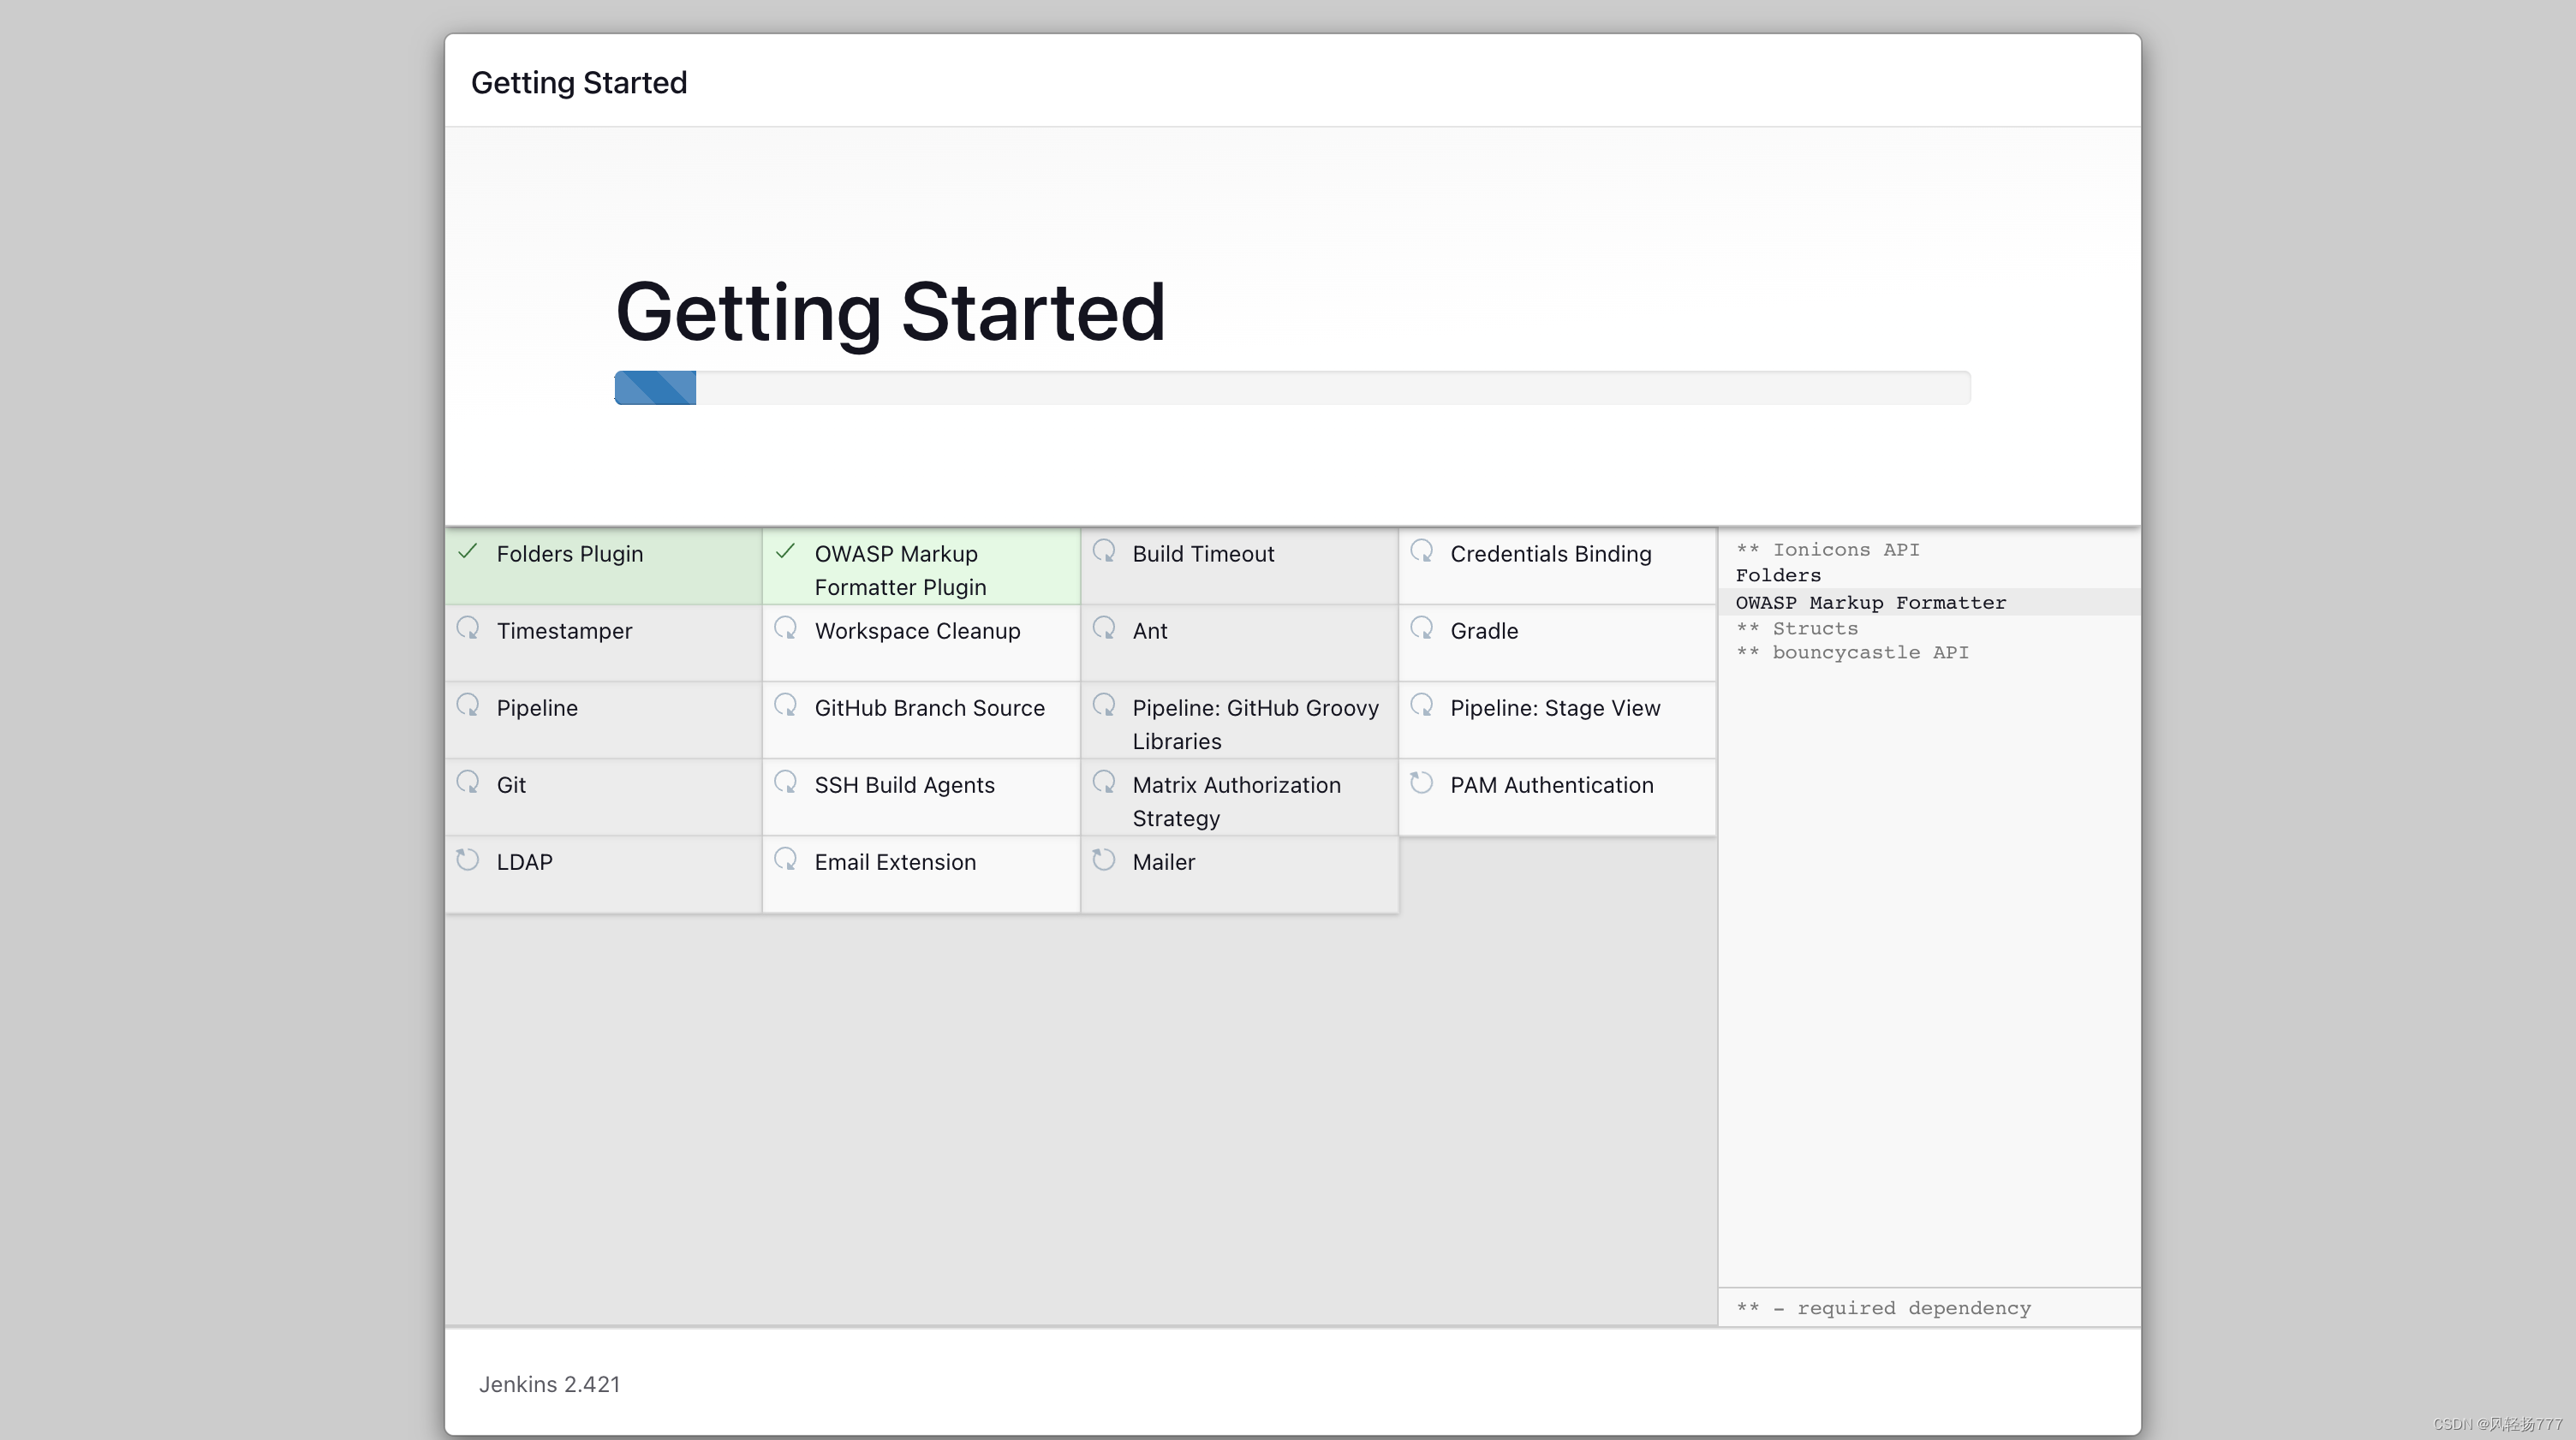The height and width of the screenshot is (1440, 2576).
Task: Select the Git plugin label
Action: point(511,785)
